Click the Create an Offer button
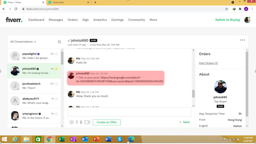Screen dimensions: 256x144 coord(107,122)
